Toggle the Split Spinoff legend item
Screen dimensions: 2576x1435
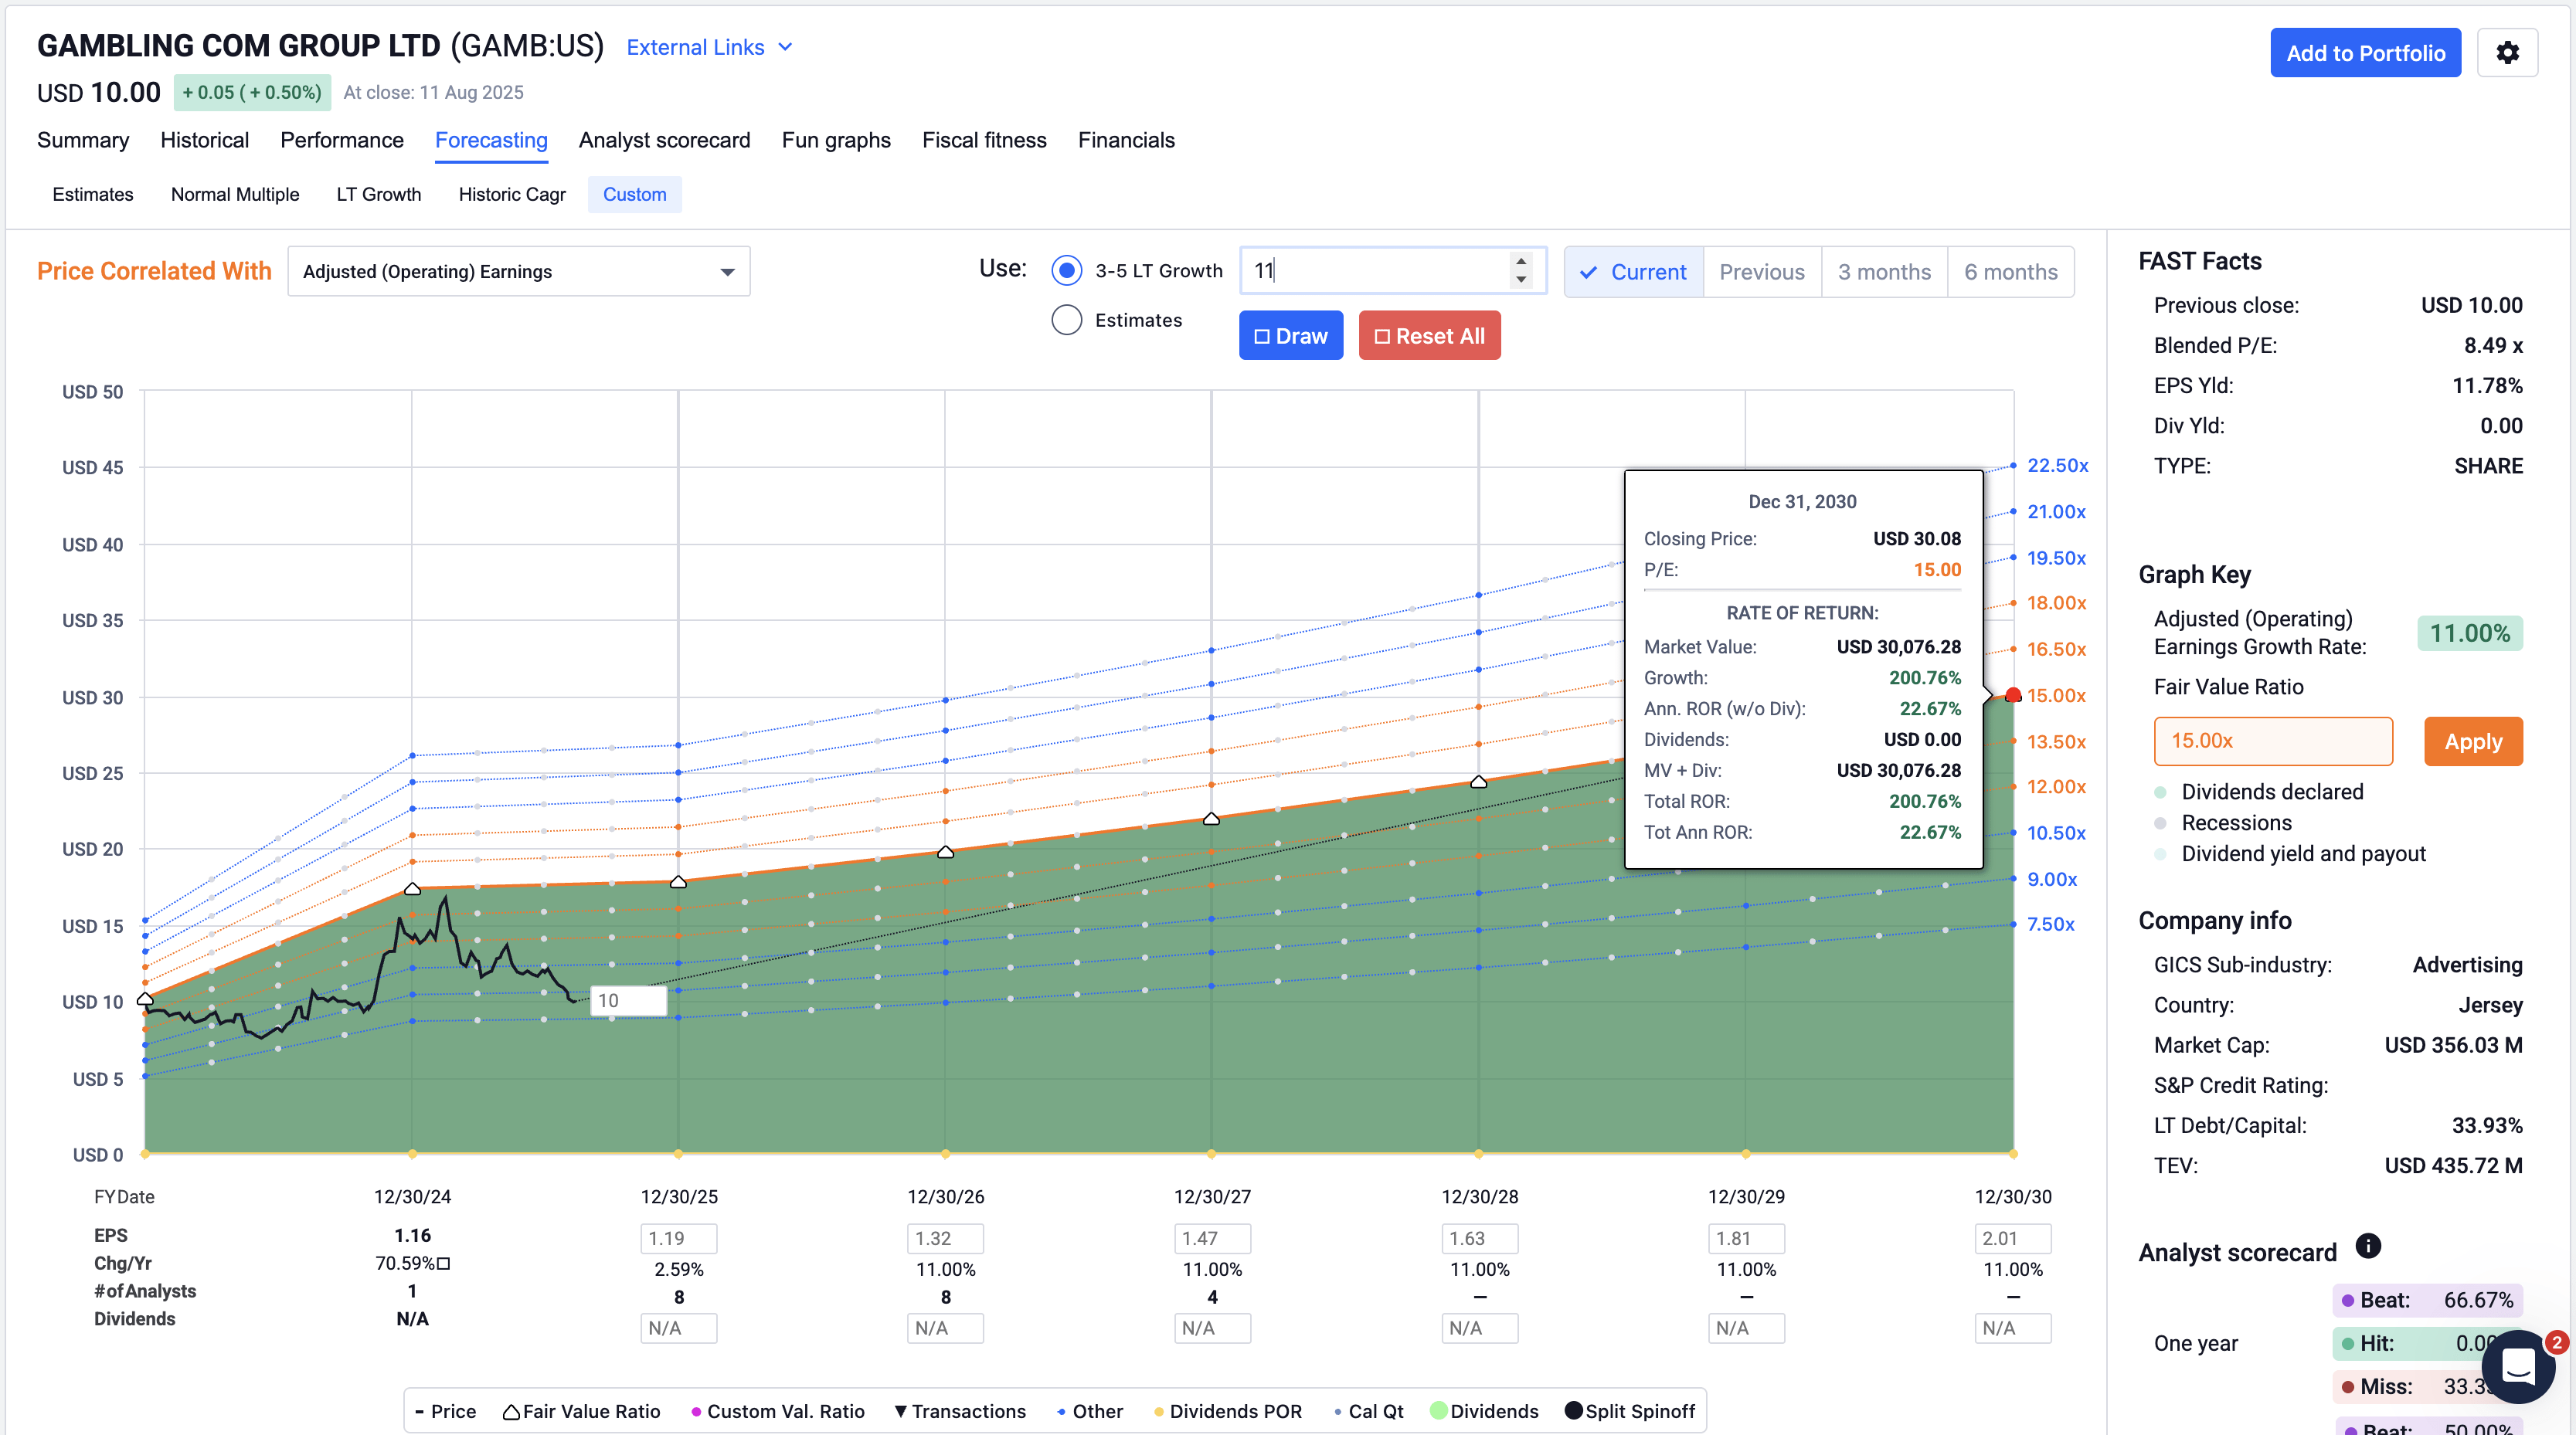click(x=1630, y=1411)
